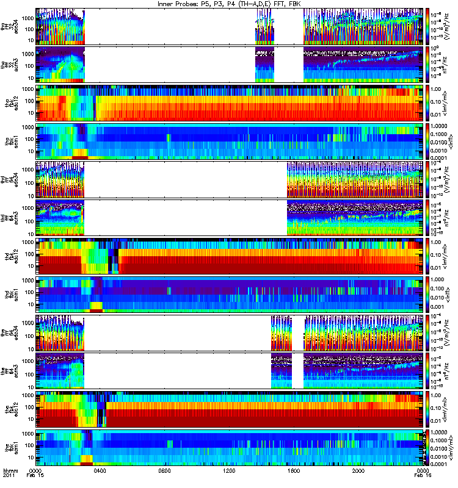Click the 2000 time axis label
Viewport: 458px width, 488px height.
coord(358,470)
